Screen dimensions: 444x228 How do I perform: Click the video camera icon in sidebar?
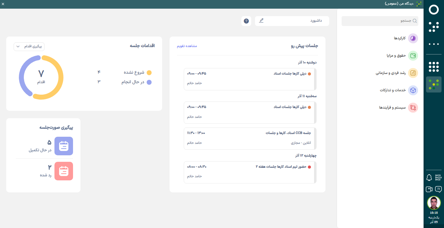(429, 189)
